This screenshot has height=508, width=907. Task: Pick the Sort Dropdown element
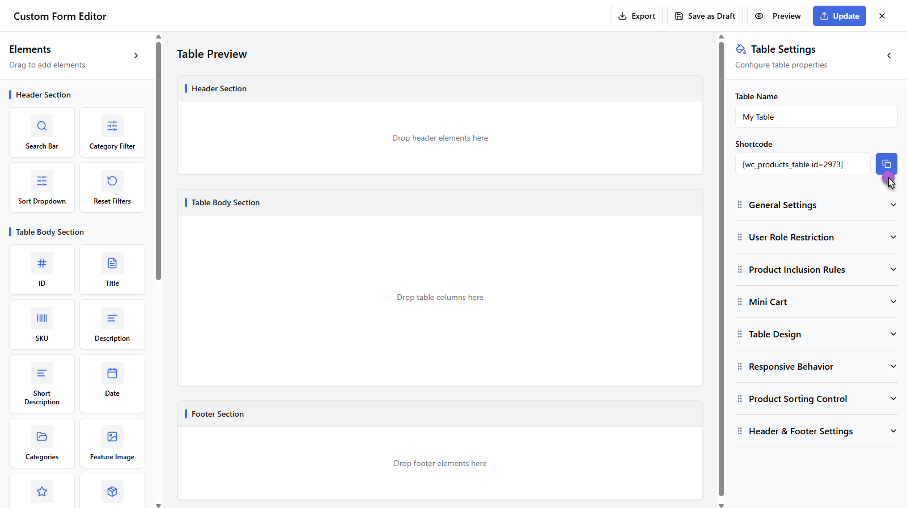(x=42, y=188)
